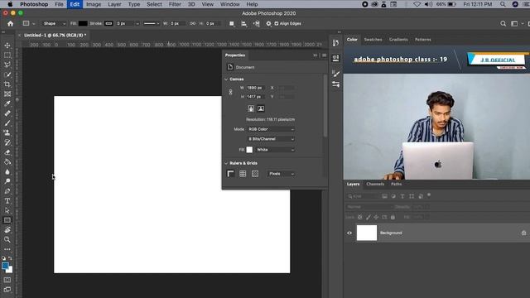The width and height of the screenshot is (530, 298).
Task: Open the Shape tool mode dropdown
Action: pyautogui.click(x=54, y=24)
